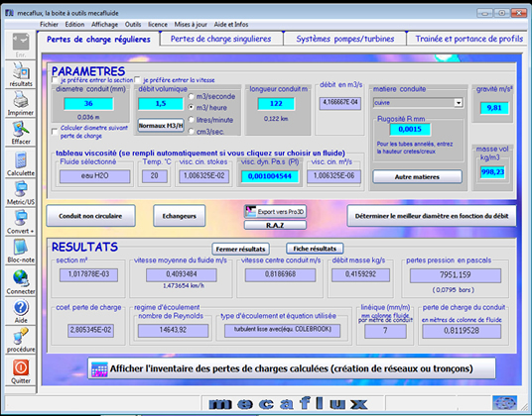Check 'je préfère entrer la section'
Image resolution: width=532 pixels, height=416 pixels.
(55, 80)
